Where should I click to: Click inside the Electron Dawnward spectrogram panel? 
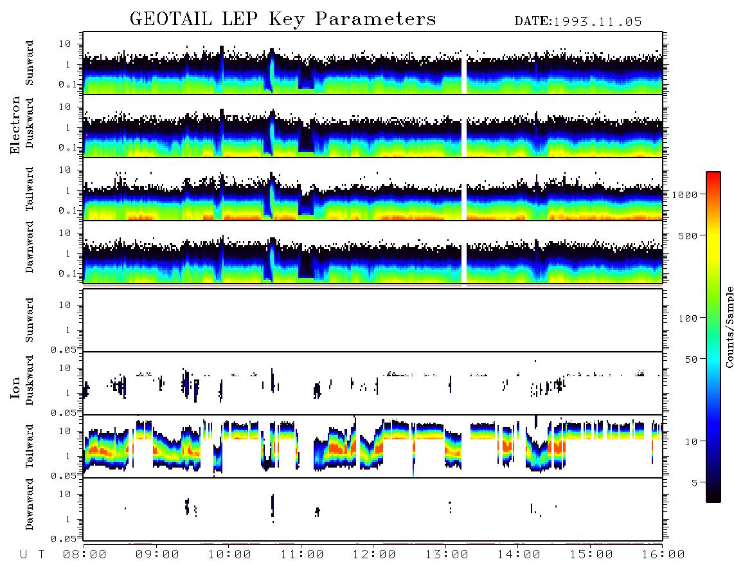(x=373, y=251)
